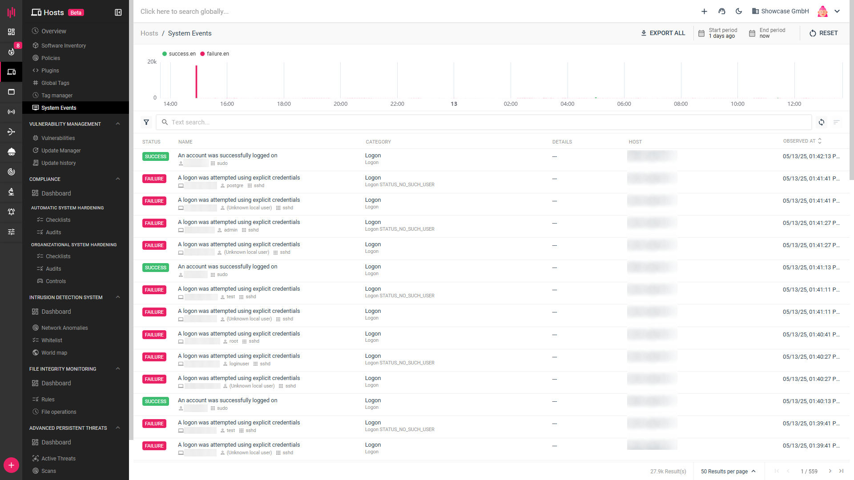Open Software Inventory menu item
The height and width of the screenshot is (480, 854).
pyautogui.click(x=64, y=46)
